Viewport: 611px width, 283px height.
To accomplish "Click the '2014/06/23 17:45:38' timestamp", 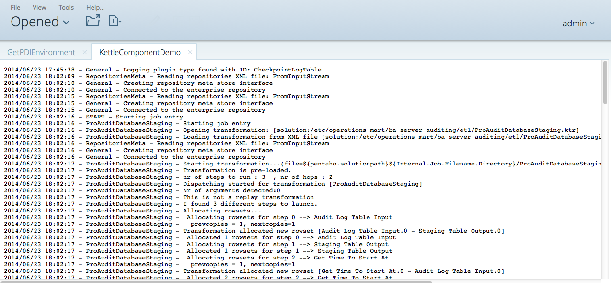I will point(39,70).
